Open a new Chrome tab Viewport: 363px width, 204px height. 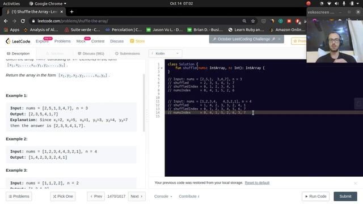(x=72, y=12)
